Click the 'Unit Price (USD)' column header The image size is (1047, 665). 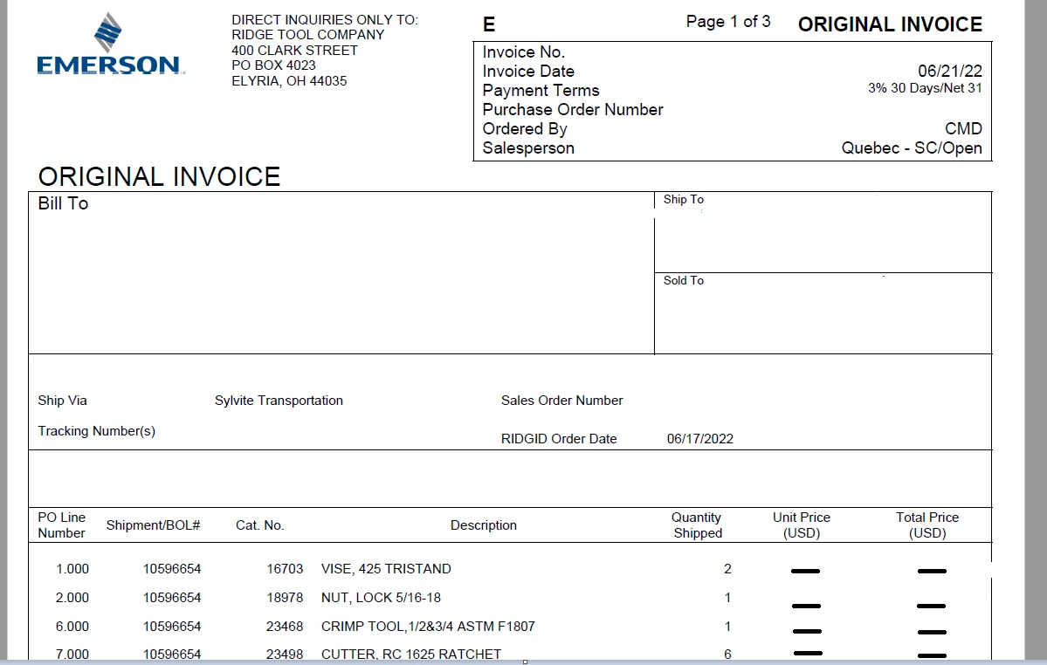click(802, 524)
